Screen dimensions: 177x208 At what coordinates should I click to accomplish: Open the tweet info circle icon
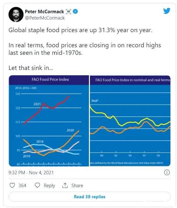pos(167,172)
